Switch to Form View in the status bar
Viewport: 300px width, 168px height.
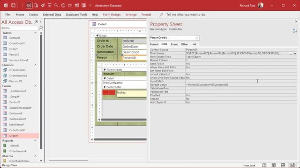click(264, 165)
